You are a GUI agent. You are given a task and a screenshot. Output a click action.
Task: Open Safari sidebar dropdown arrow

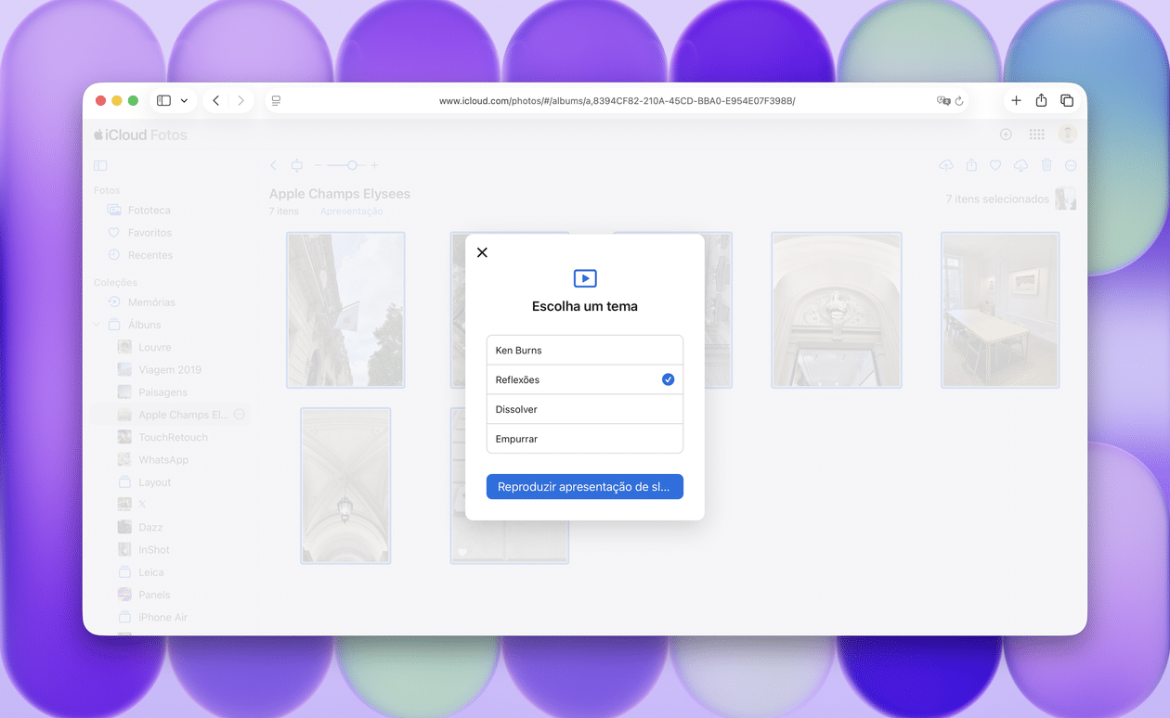184,100
